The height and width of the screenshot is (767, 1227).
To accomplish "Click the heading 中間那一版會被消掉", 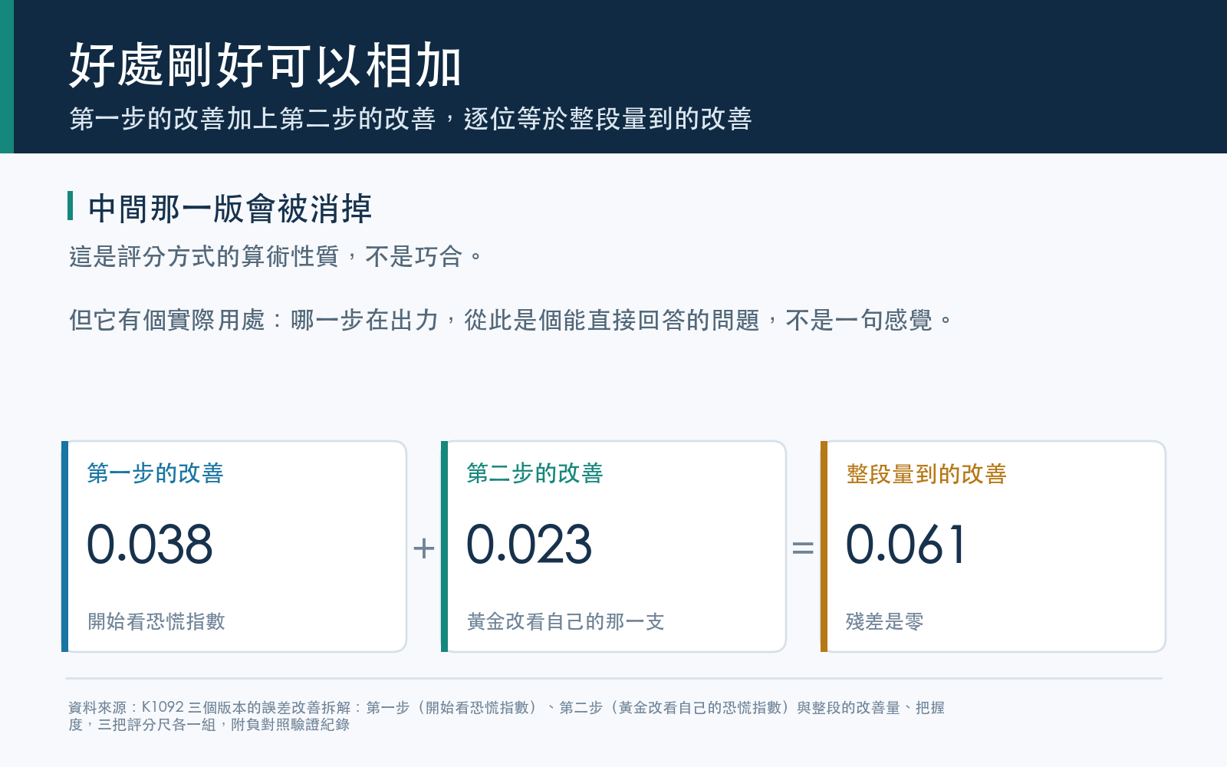I will pyautogui.click(x=230, y=209).
